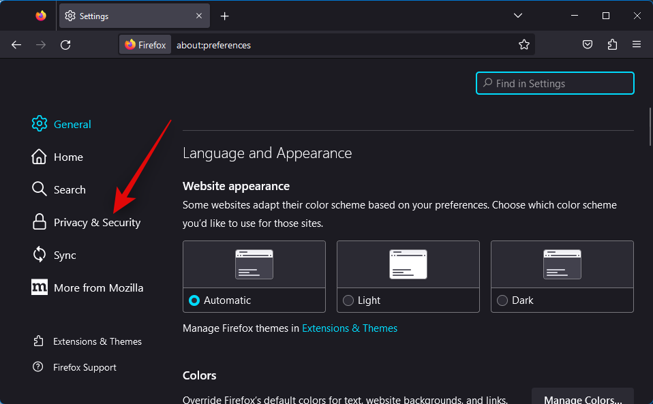Image resolution: width=653 pixels, height=404 pixels.
Task: Click the back navigation arrow
Action: (16, 45)
